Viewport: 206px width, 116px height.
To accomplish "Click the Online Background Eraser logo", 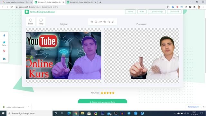I will point(27,12).
